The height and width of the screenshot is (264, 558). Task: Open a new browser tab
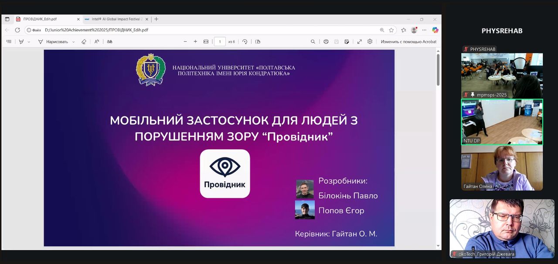157,19
